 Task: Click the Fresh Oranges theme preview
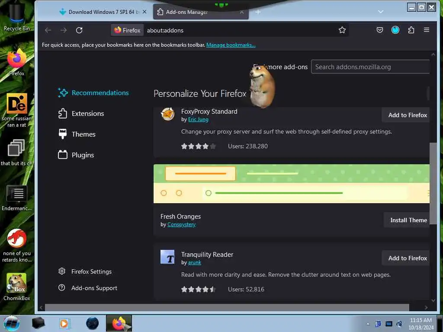point(292,184)
